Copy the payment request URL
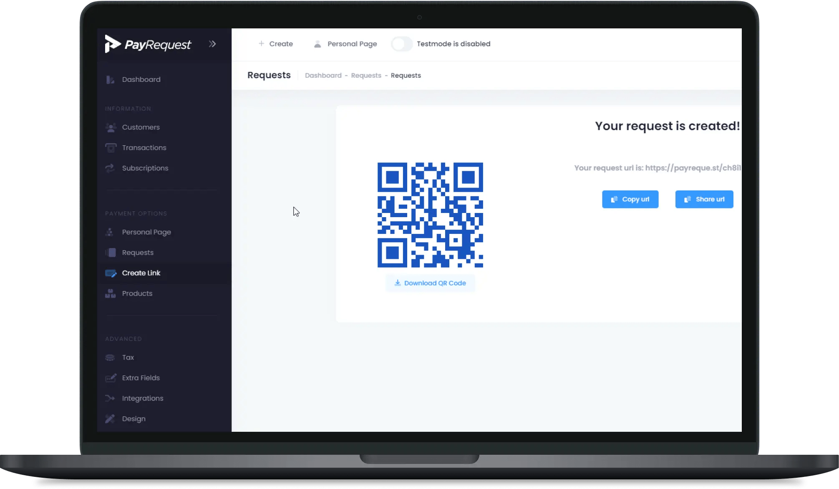 (x=630, y=199)
